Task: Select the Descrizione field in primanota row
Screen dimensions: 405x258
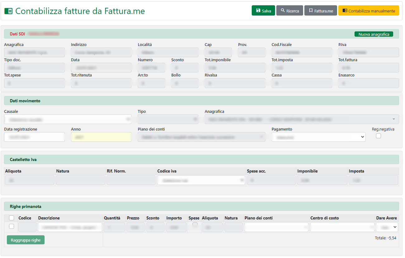Action: pyautogui.click(x=70, y=227)
